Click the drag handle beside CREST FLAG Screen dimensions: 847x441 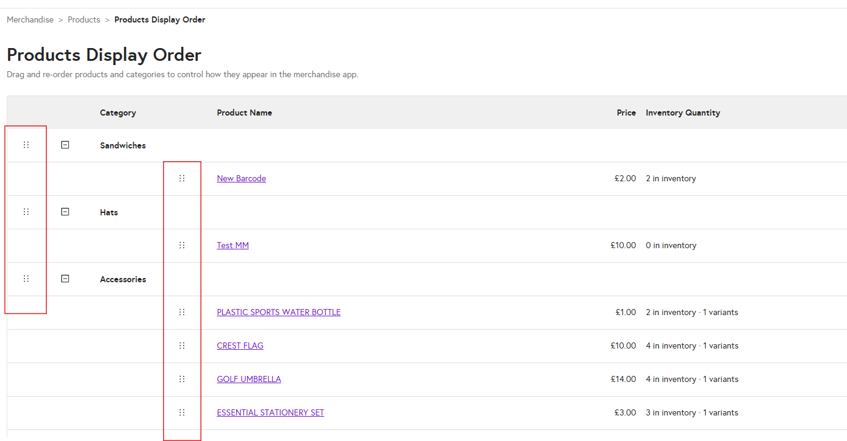click(182, 346)
